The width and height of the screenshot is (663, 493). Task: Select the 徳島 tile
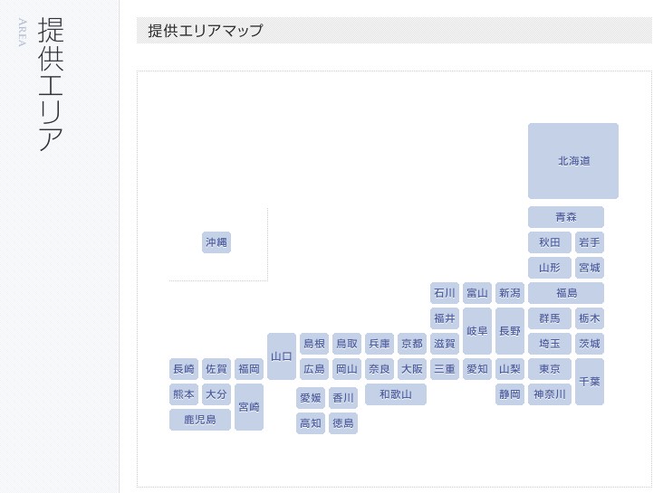[x=343, y=423]
